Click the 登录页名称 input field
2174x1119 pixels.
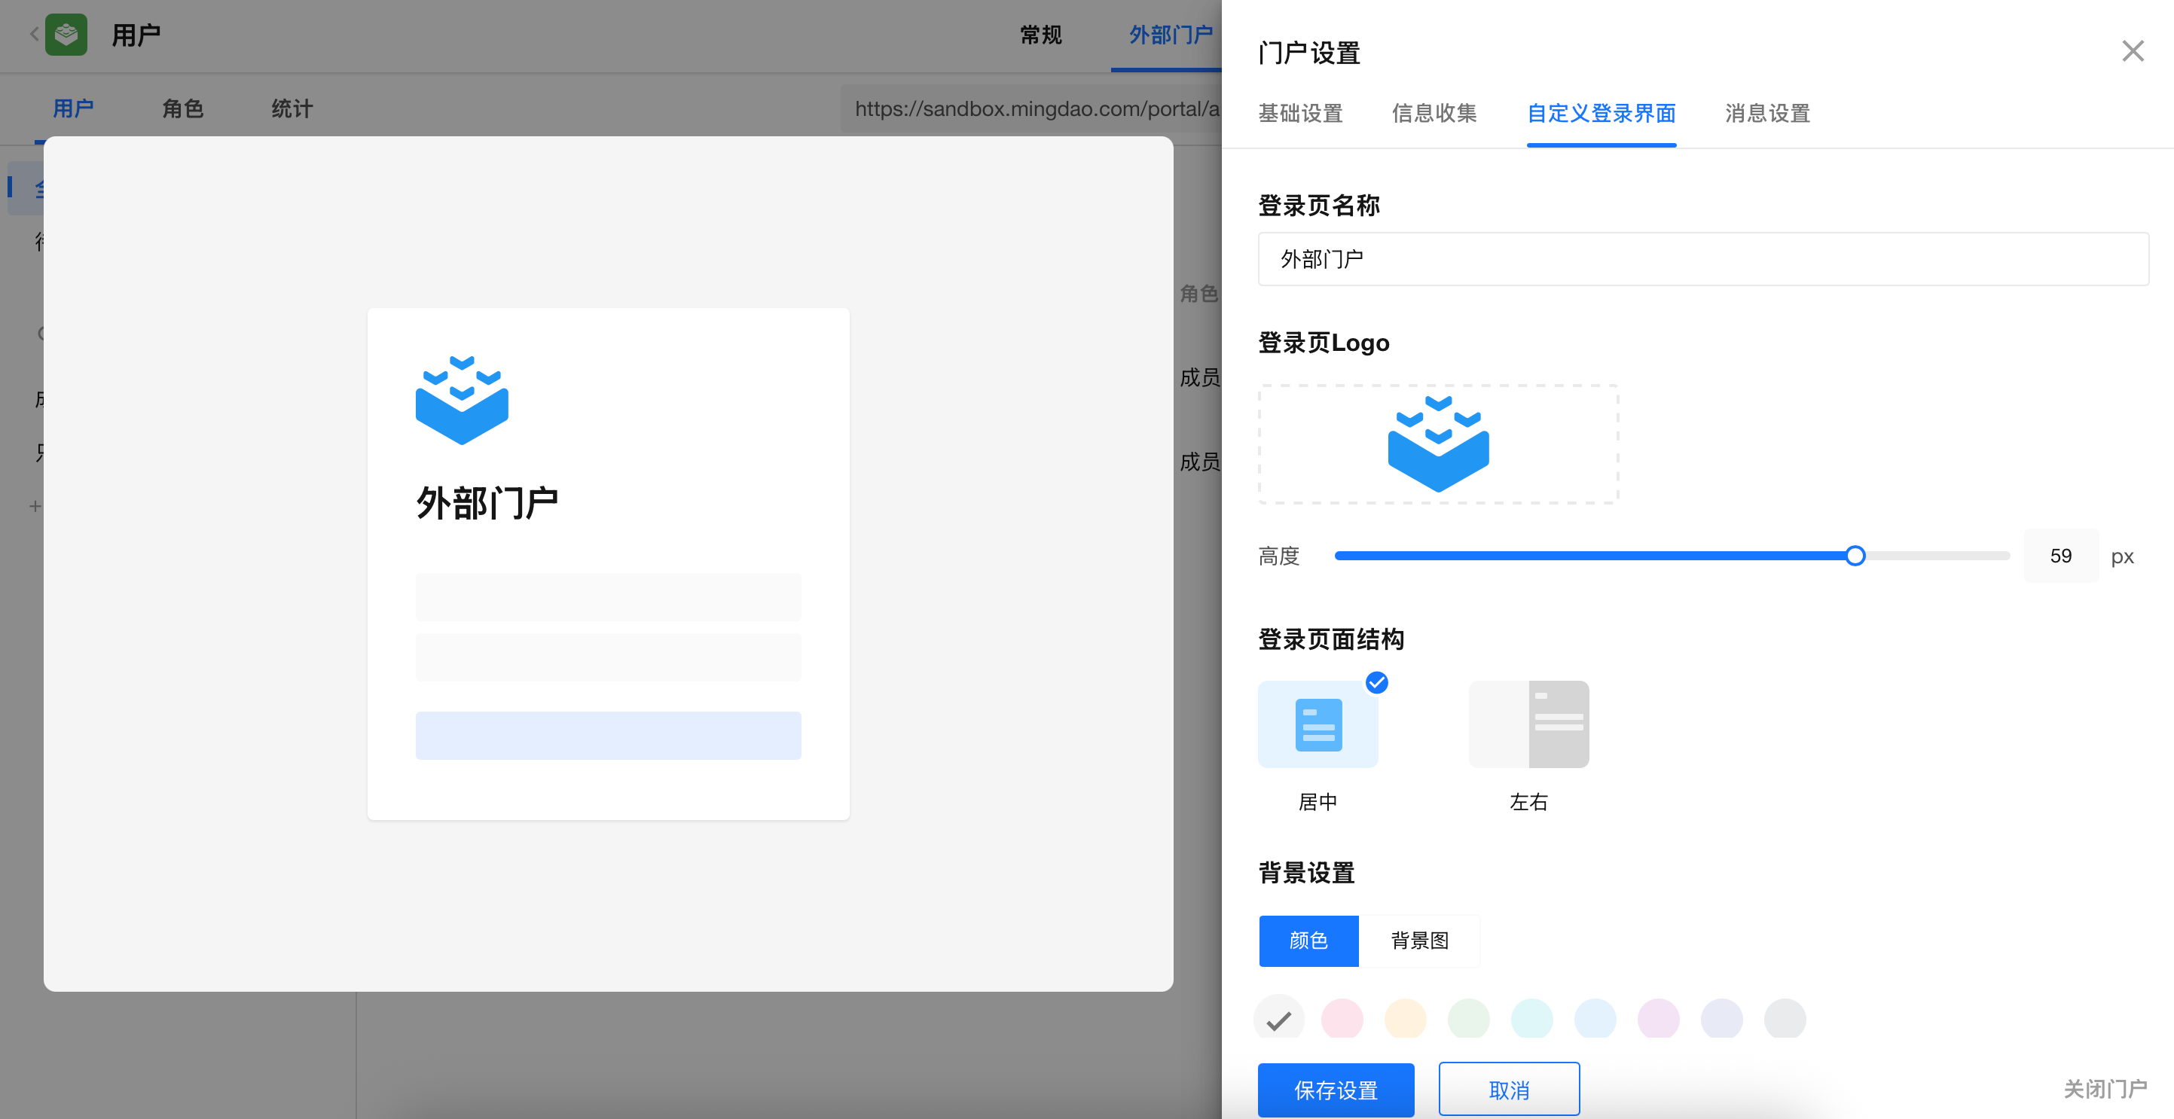1702,259
